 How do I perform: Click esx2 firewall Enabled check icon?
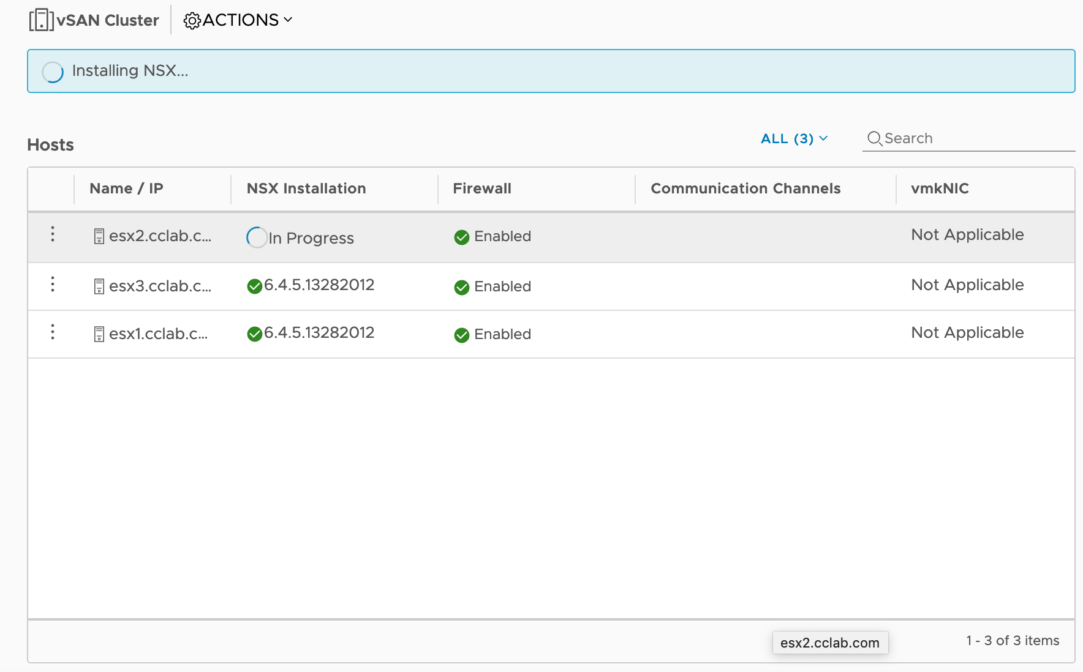coord(462,237)
